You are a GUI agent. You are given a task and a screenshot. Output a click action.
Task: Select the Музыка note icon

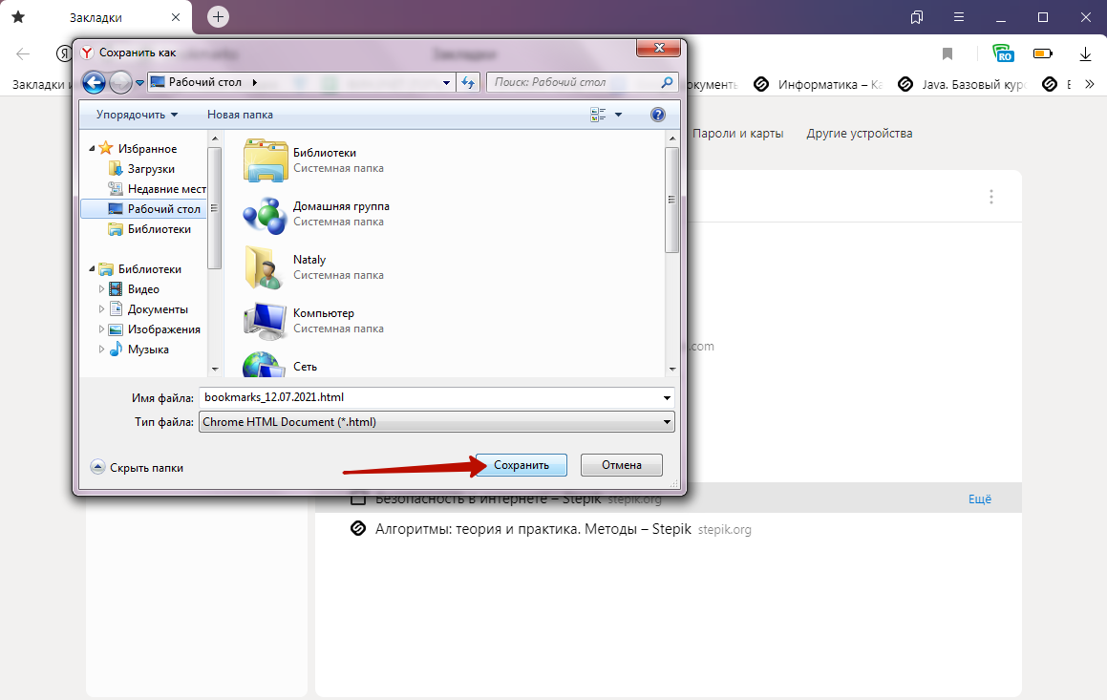pyautogui.click(x=115, y=349)
